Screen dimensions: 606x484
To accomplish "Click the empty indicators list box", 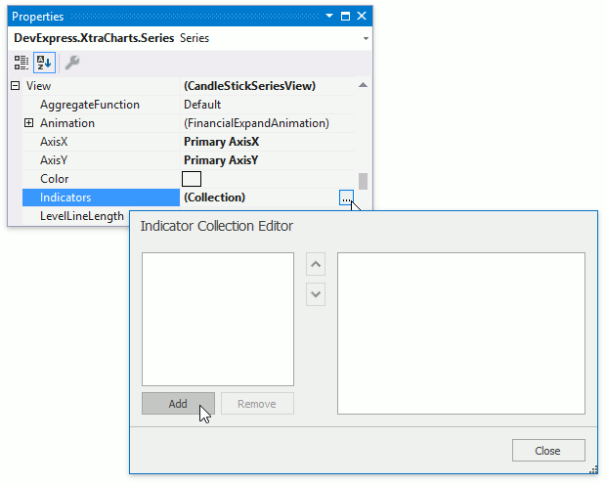I will [218, 320].
